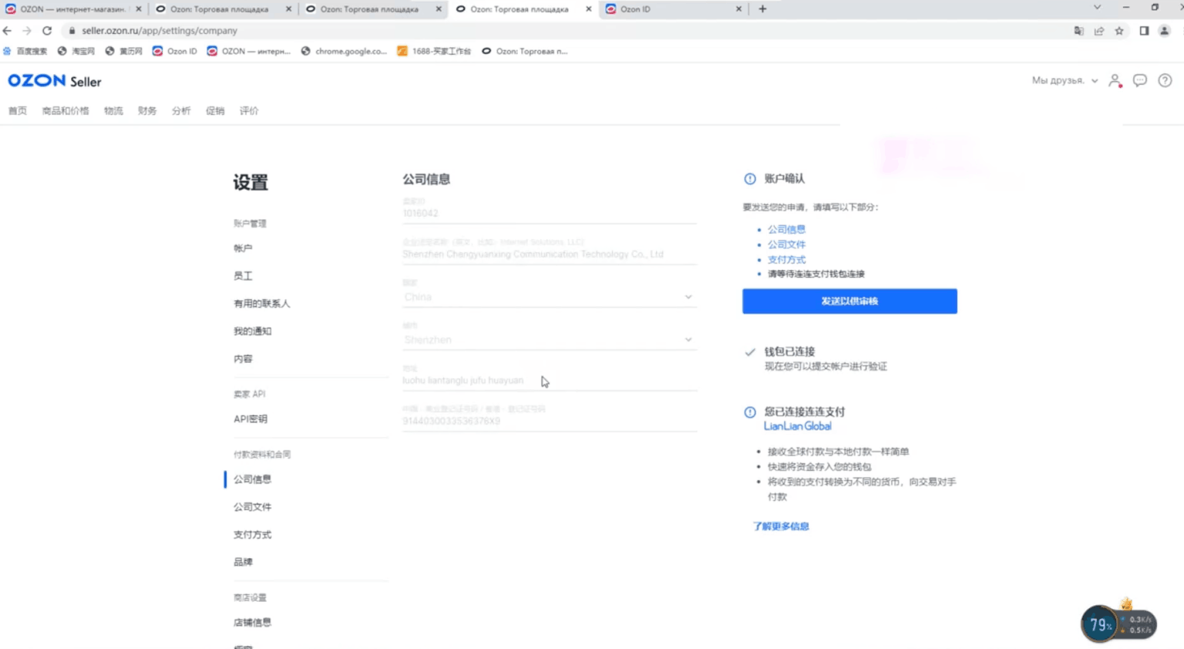Image resolution: width=1184 pixels, height=649 pixels.
Task: Click the OZON Seller logo
Action: pos(54,81)
